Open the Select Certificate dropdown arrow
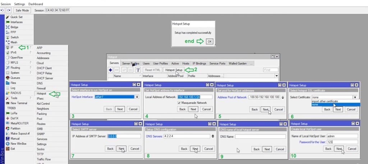368x164 pixels. [x=355, y=97]
